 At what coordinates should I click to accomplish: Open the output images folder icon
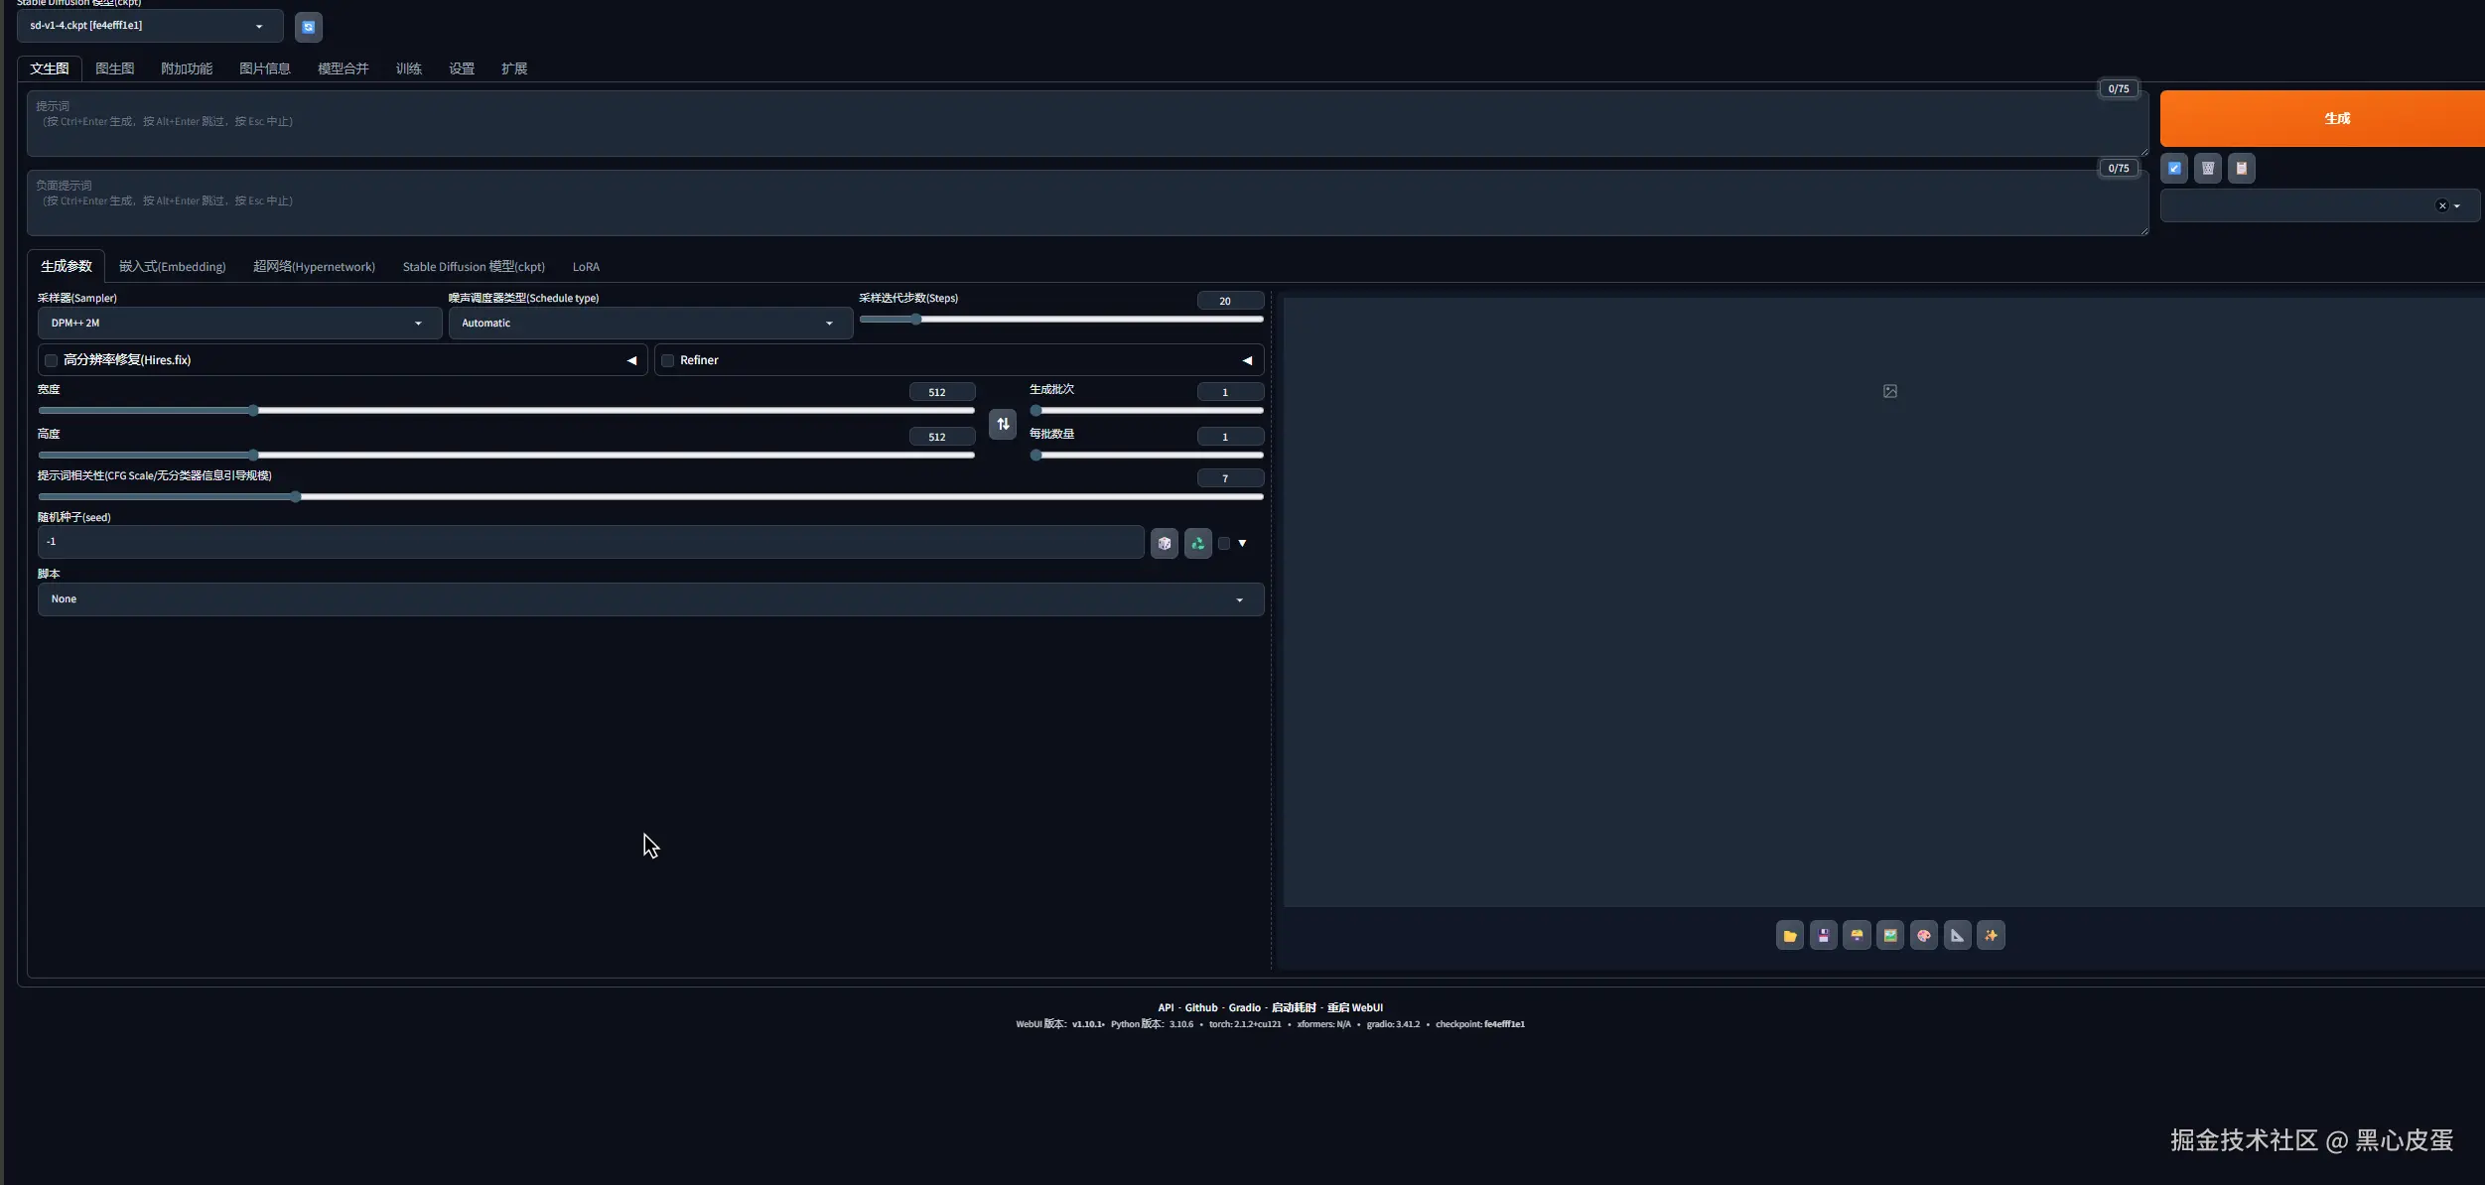click(x=1789, y=935)
